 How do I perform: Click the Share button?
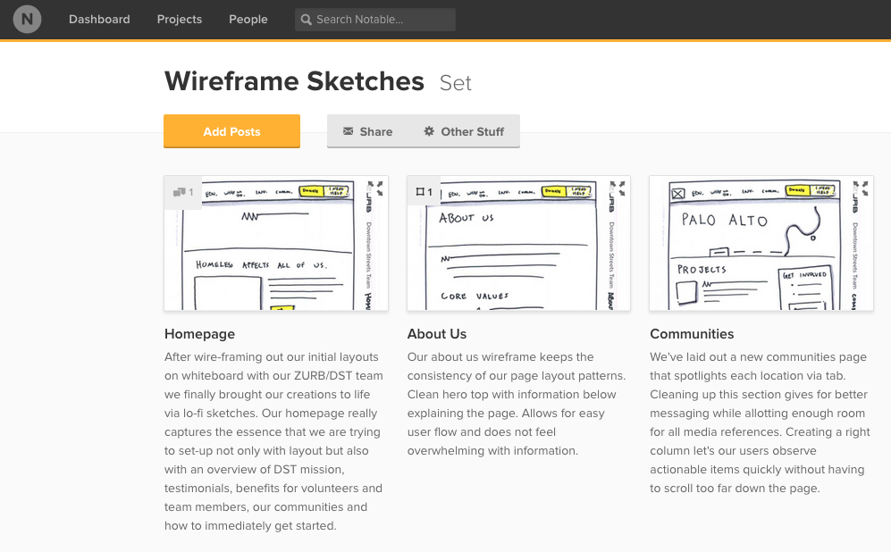coord(366,131)
